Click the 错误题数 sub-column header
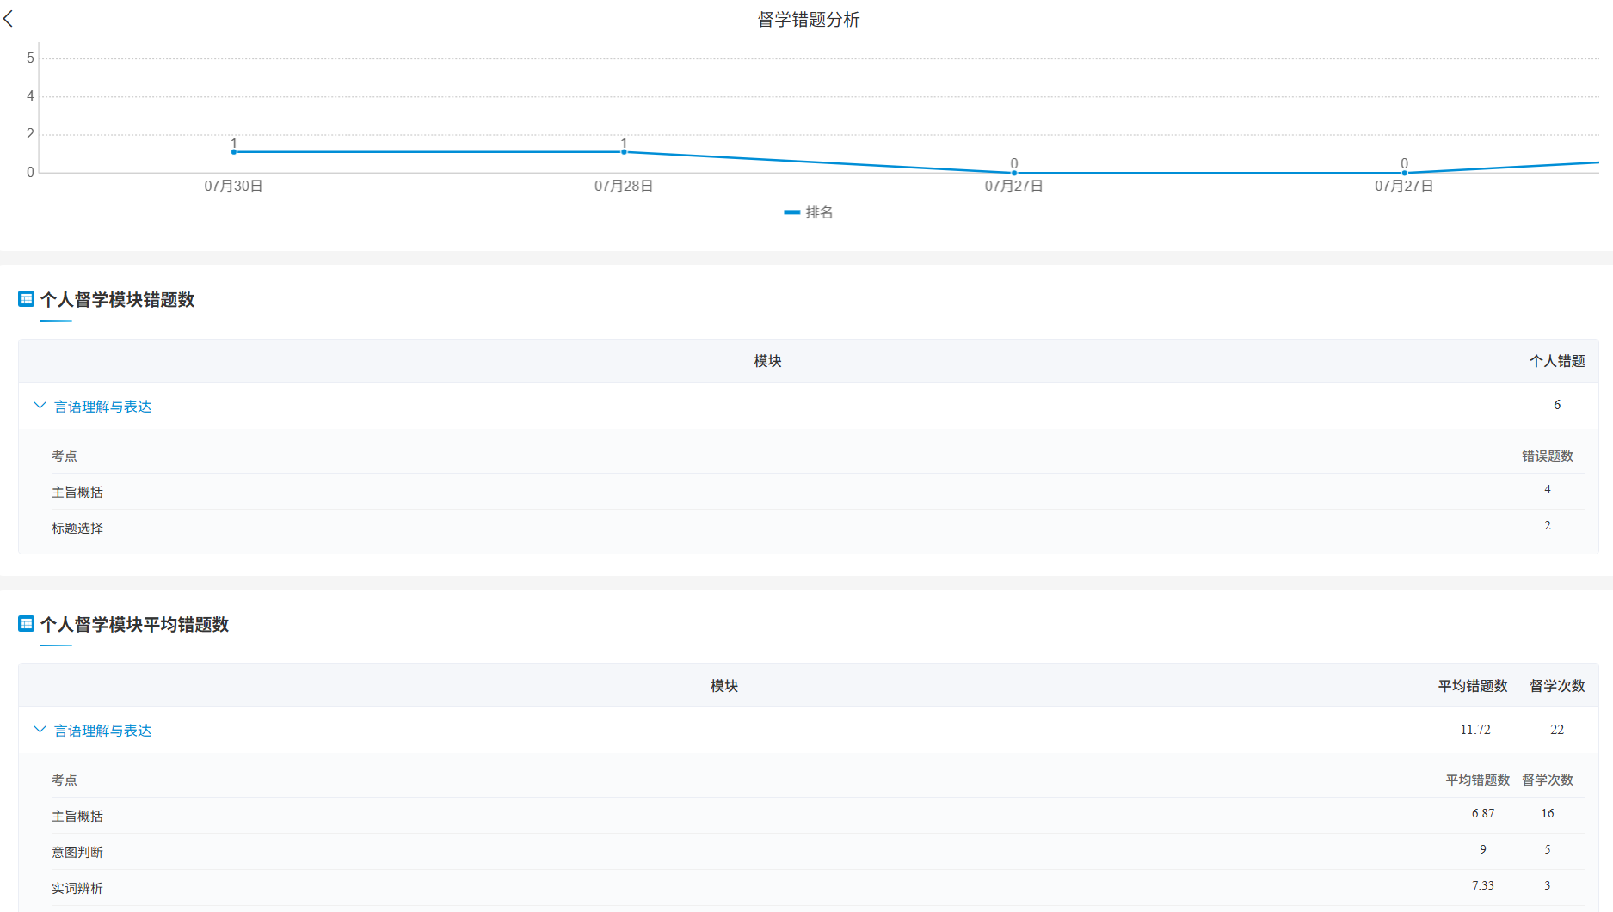The height and width of the screenshot is (912, 1613). tap(1548, 456)
